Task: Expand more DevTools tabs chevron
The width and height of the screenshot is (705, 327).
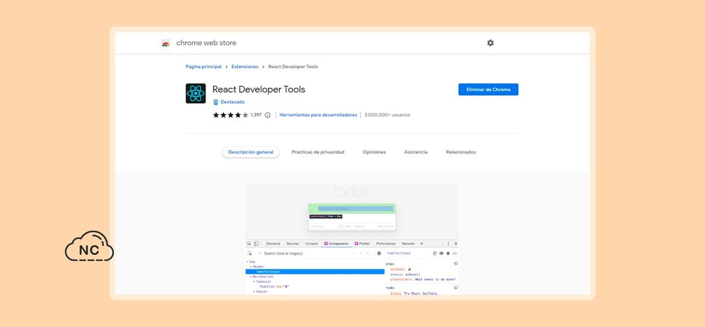Action: tap(421, 244)
